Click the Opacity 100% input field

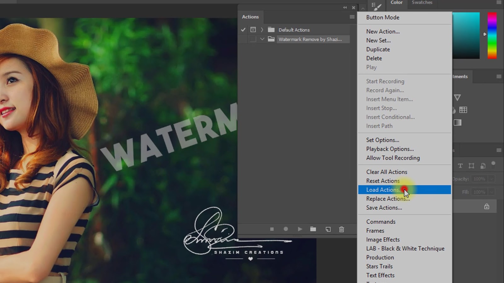point(479,179)
